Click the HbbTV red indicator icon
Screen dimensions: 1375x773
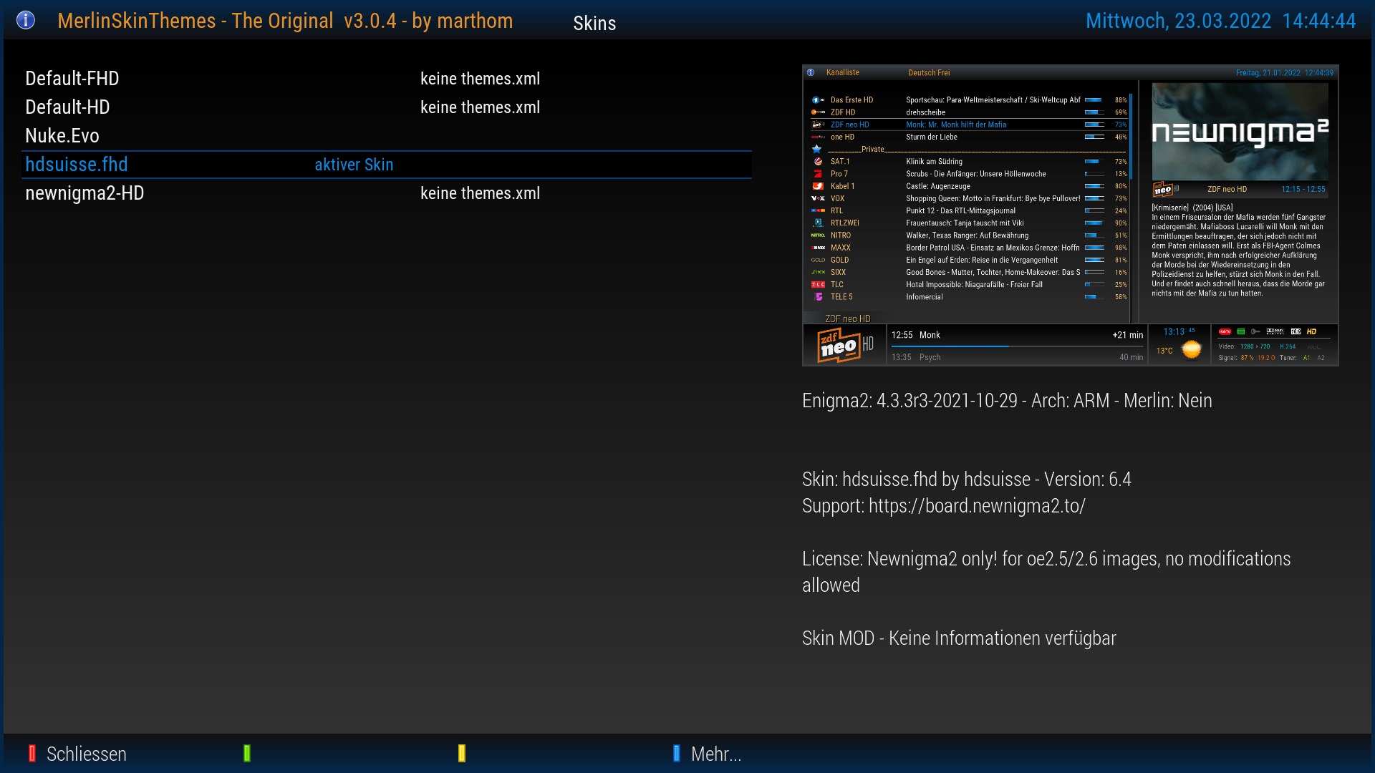(1225, 331)
